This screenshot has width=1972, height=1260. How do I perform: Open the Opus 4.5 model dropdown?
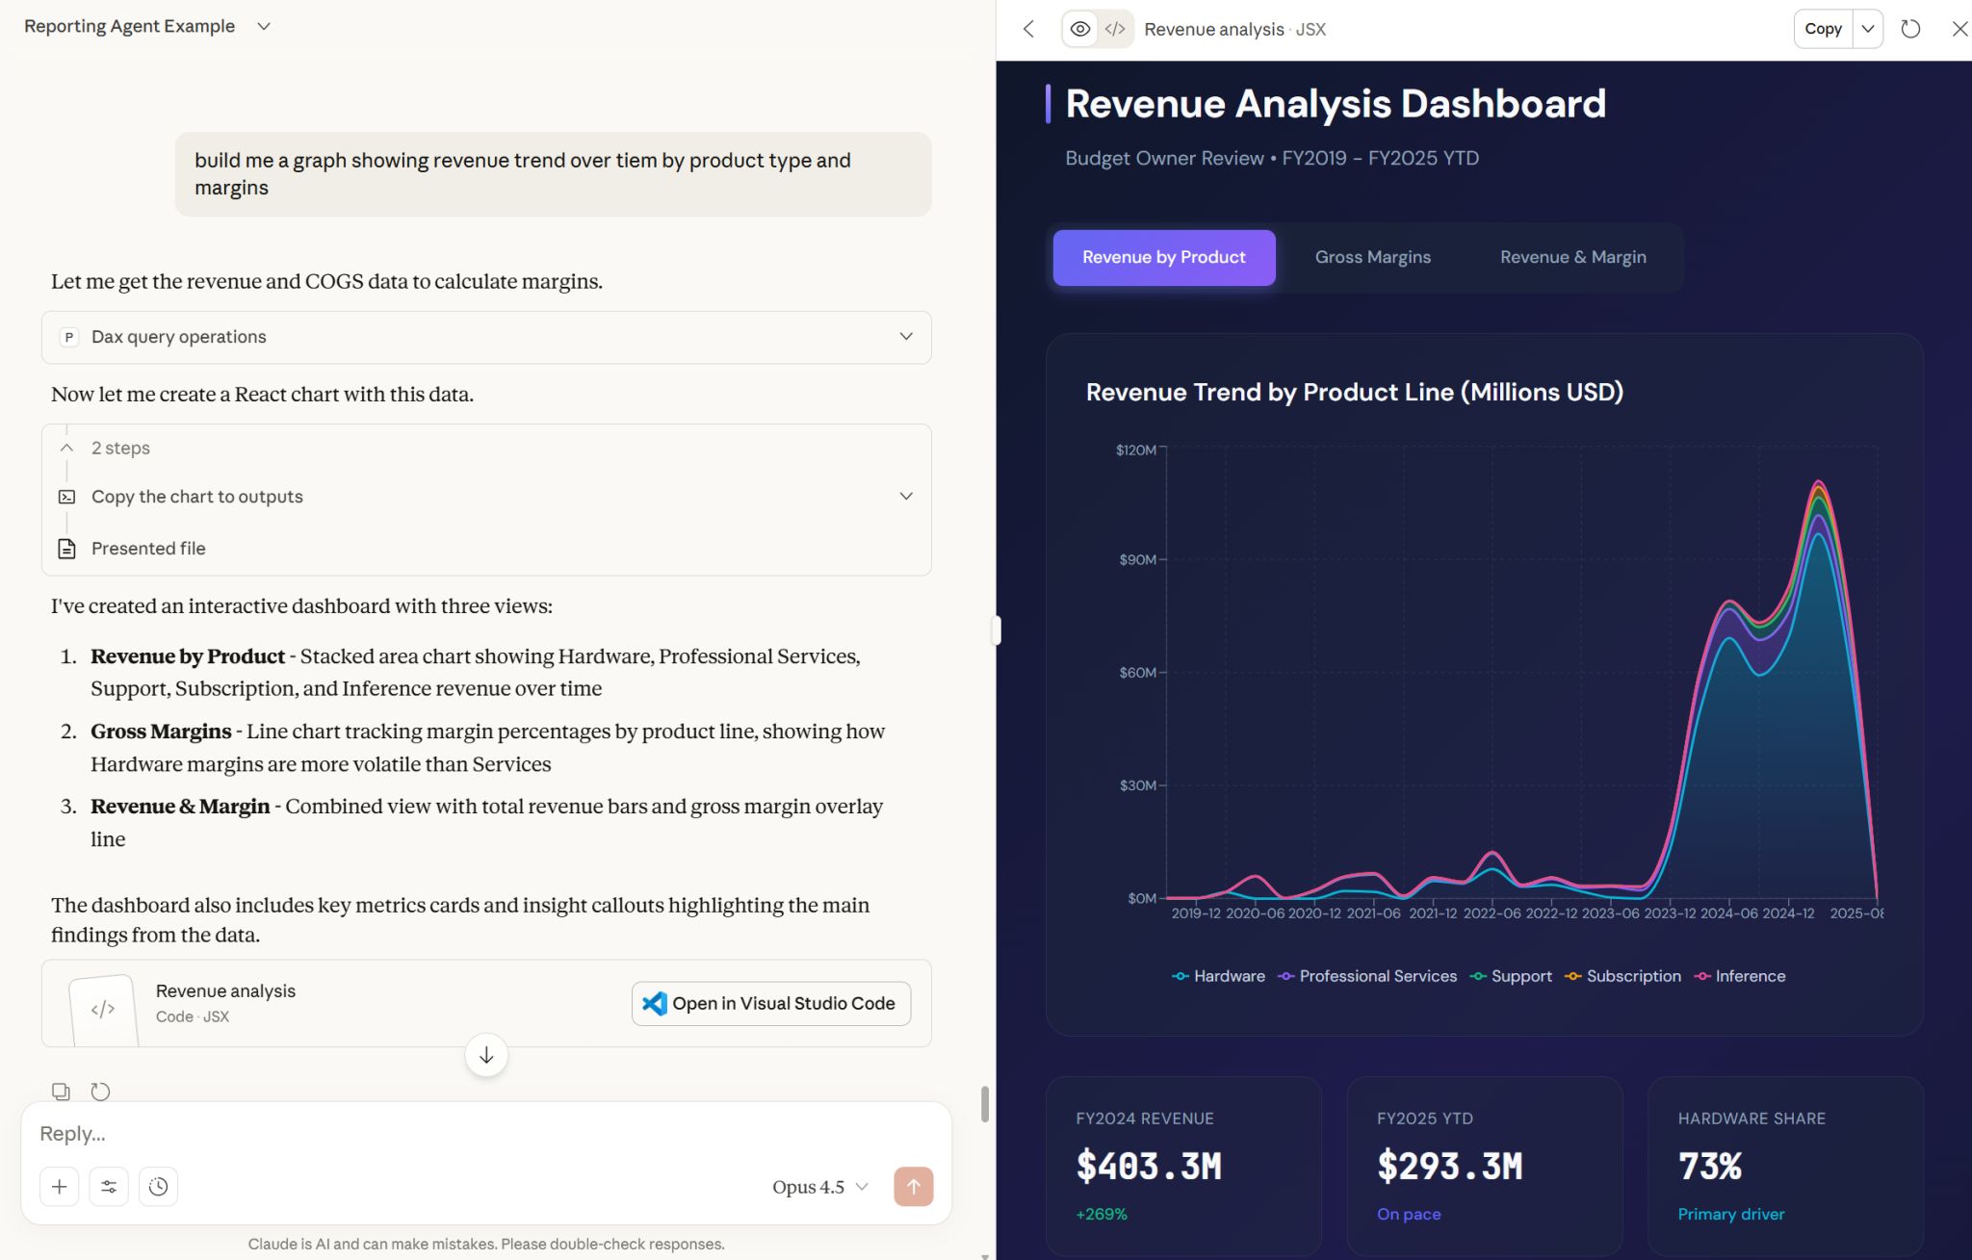pyautogui.click(x=819, y=1187)
